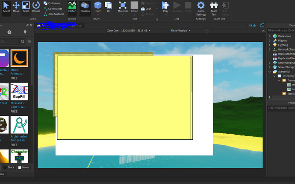Viewport: 295px width, 184px height.
Task: Open the Terrain Editor
Action: click(72, 7)
